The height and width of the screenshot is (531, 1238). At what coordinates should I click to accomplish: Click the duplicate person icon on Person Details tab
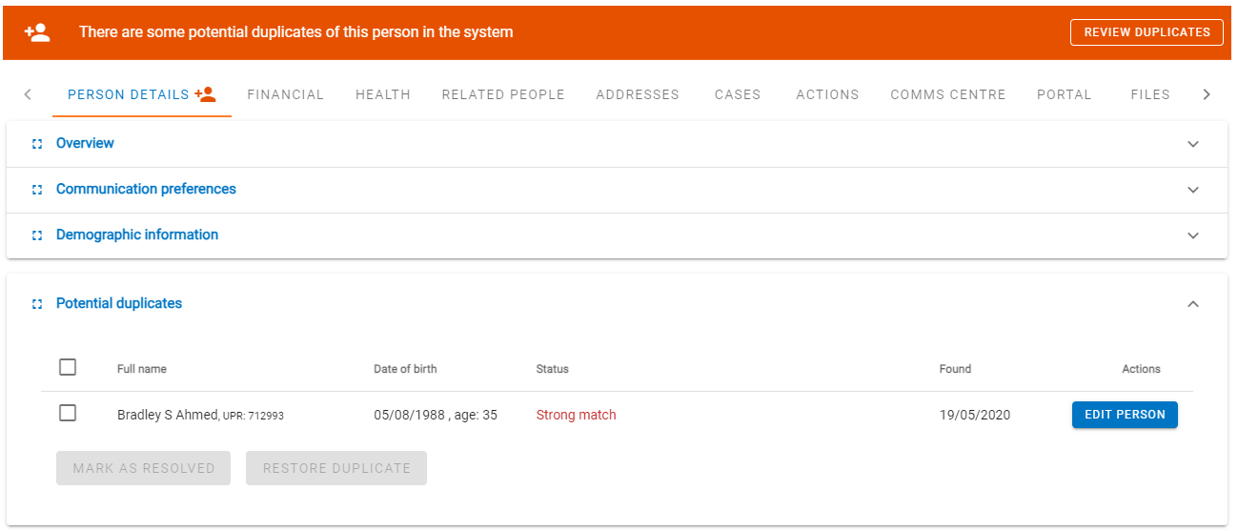tap(205, 94)
